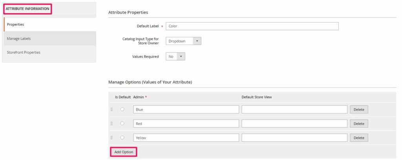Go to the Storefront Properties tab
402x160 pixels.
[x=50, y=52]
